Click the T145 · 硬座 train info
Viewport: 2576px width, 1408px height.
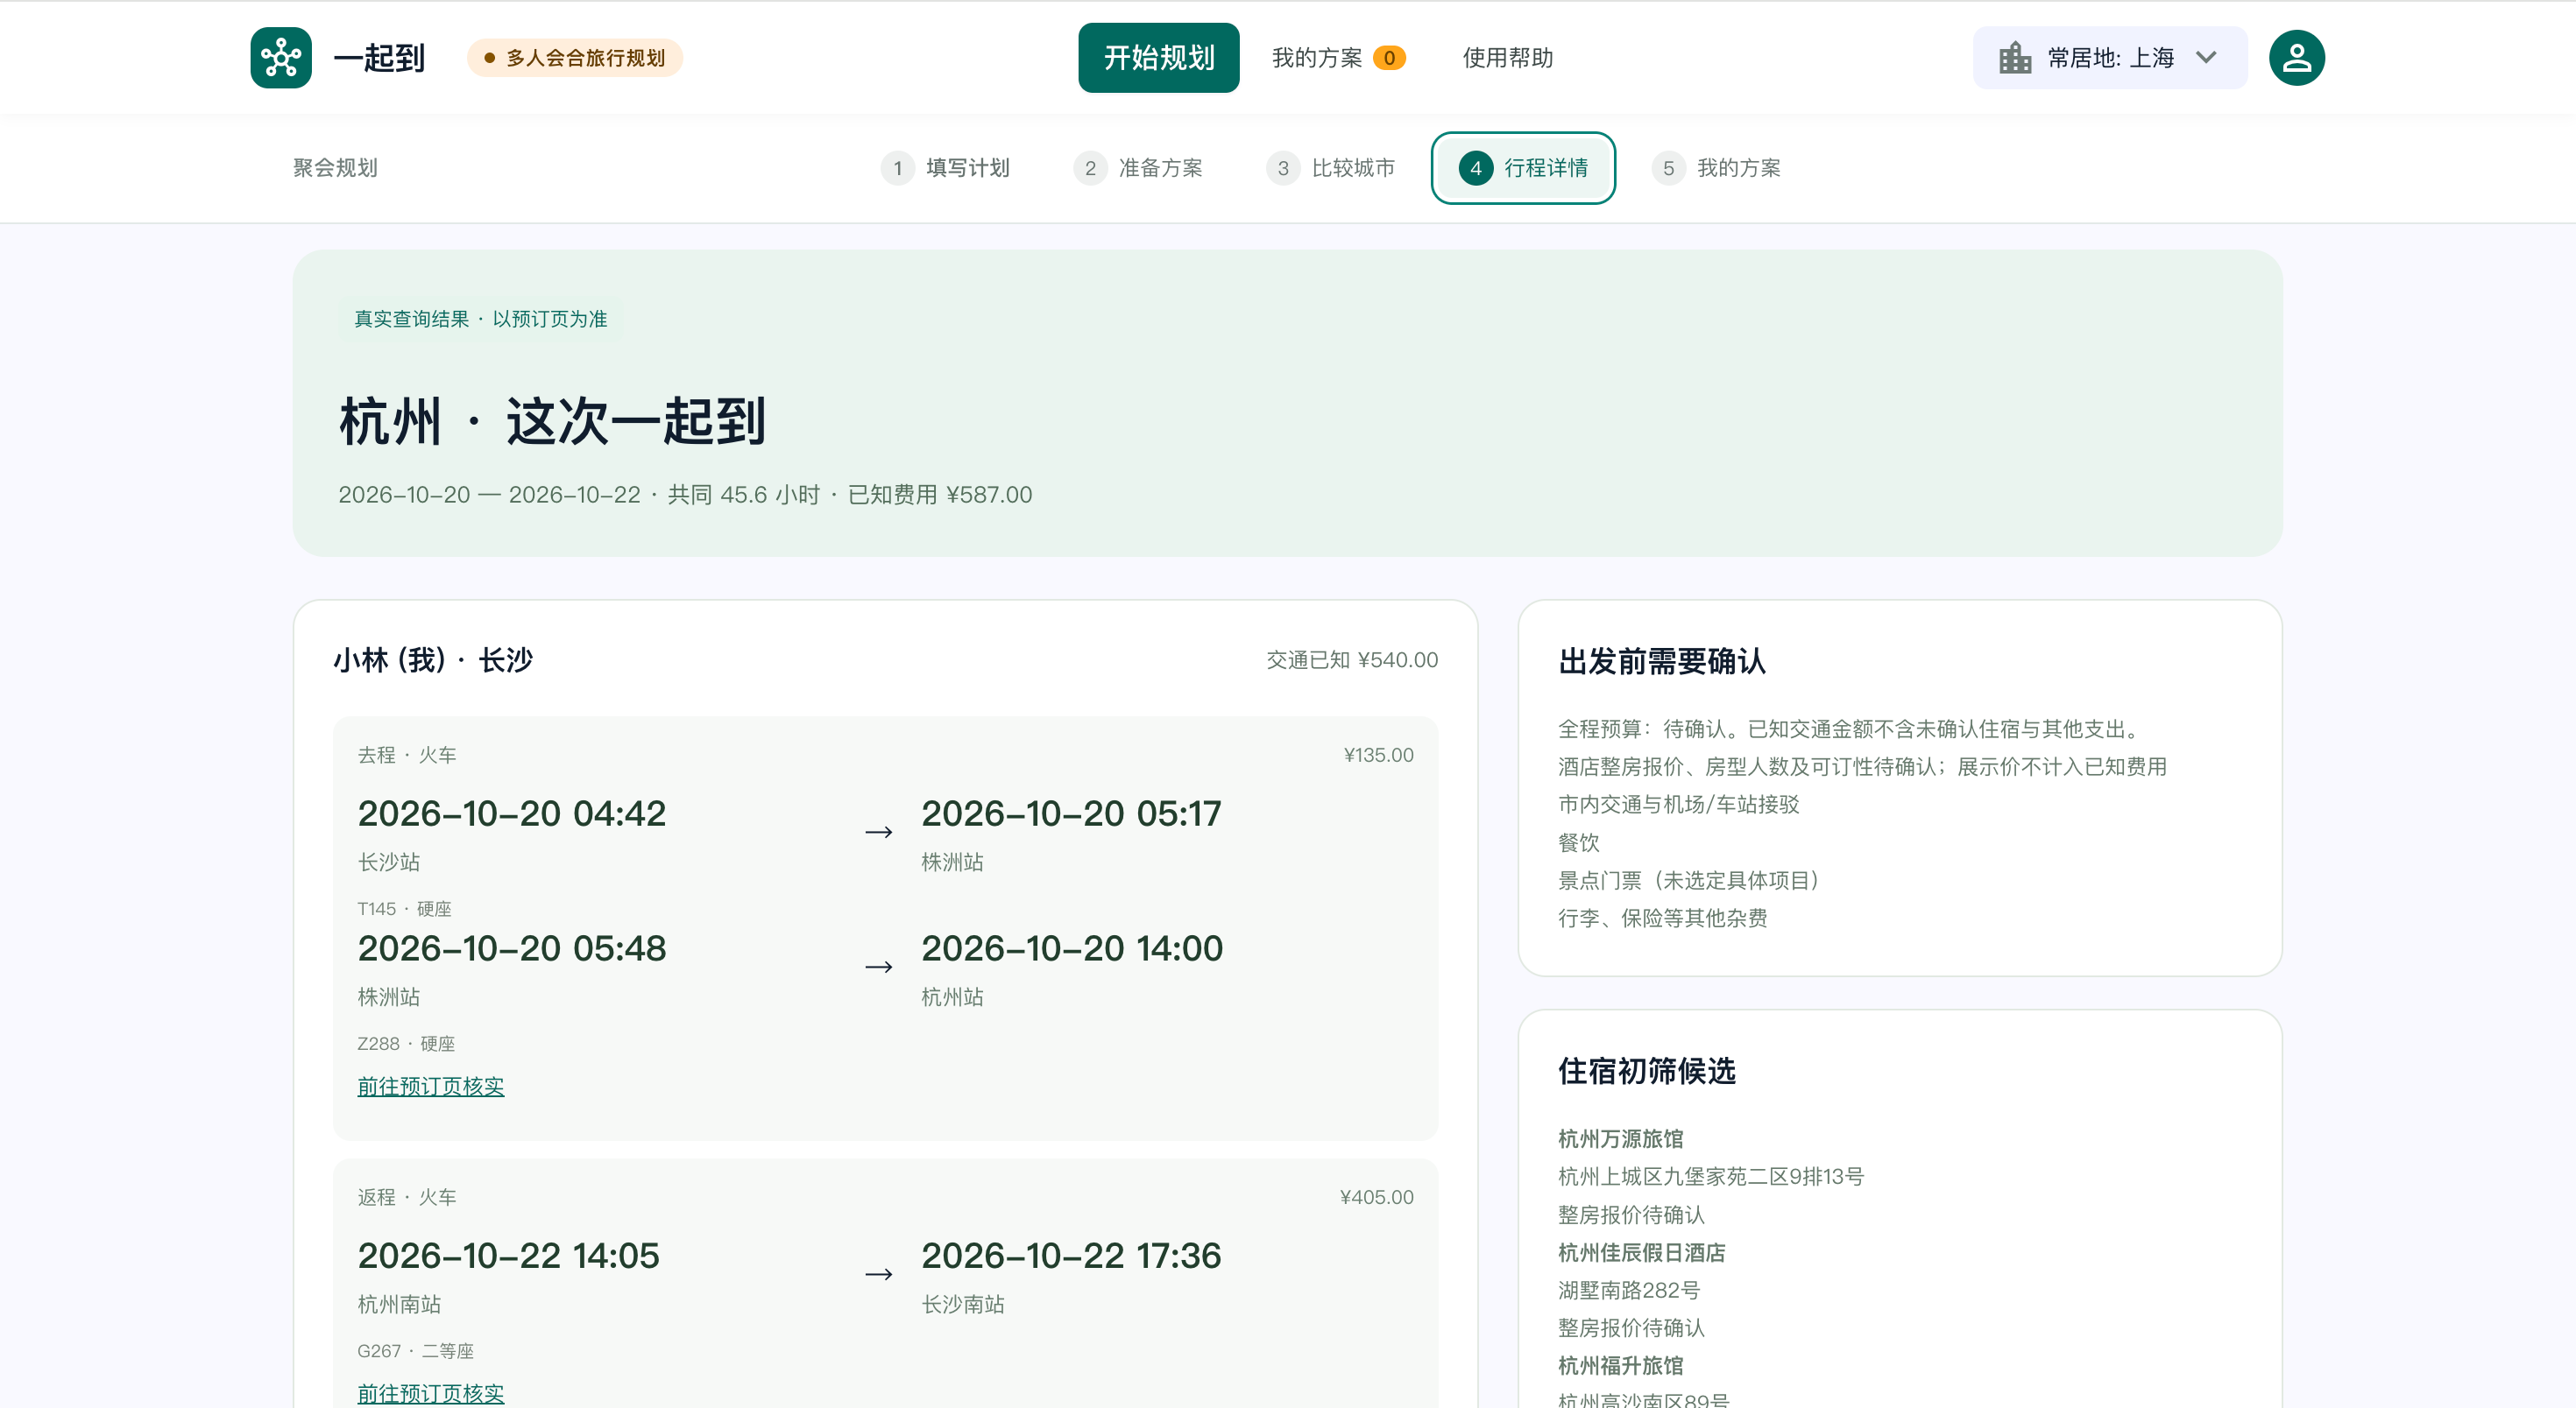(404, 908)
